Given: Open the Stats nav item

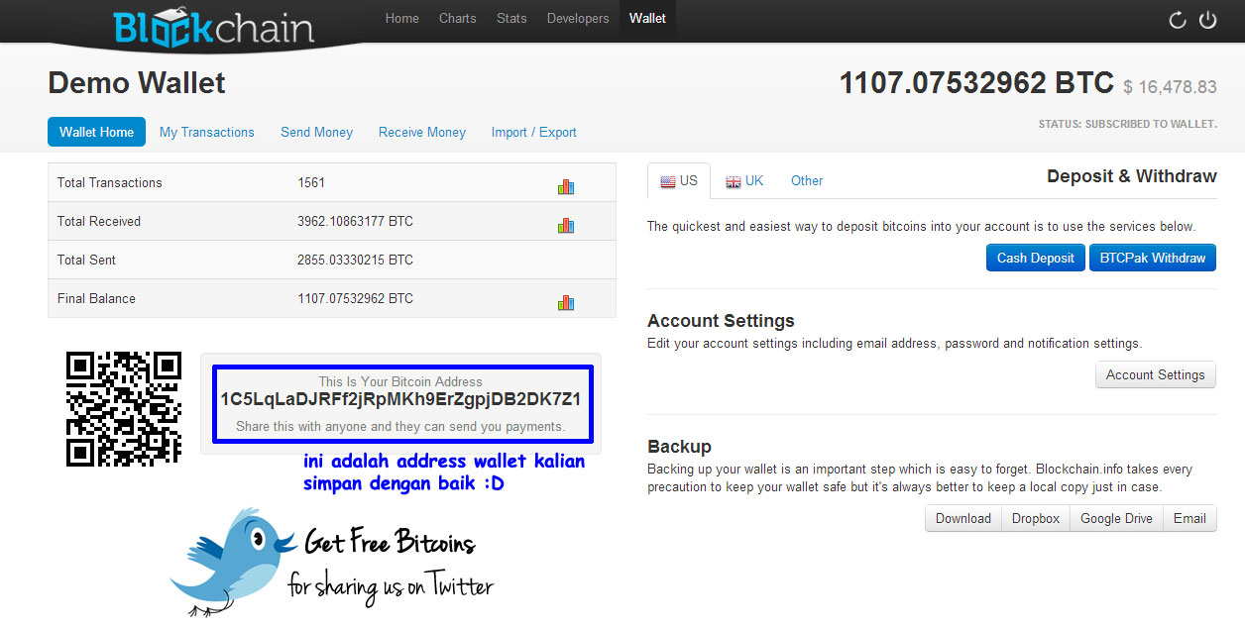Looking at the screenshot, I should (511, 18).
